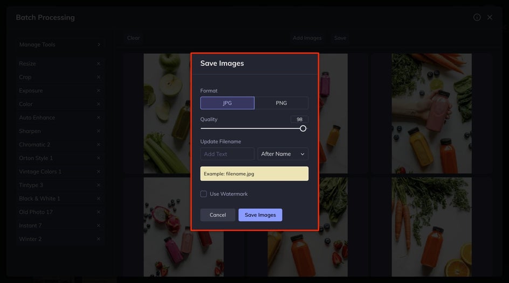Expand the Manage Tools chevron
Image resolution: width=509 pixels, height=283 pixels.
[x=99, y=45]
